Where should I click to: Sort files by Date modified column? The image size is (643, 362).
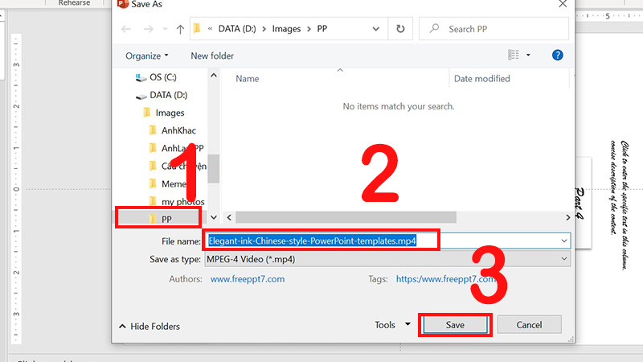pos(481,78)
